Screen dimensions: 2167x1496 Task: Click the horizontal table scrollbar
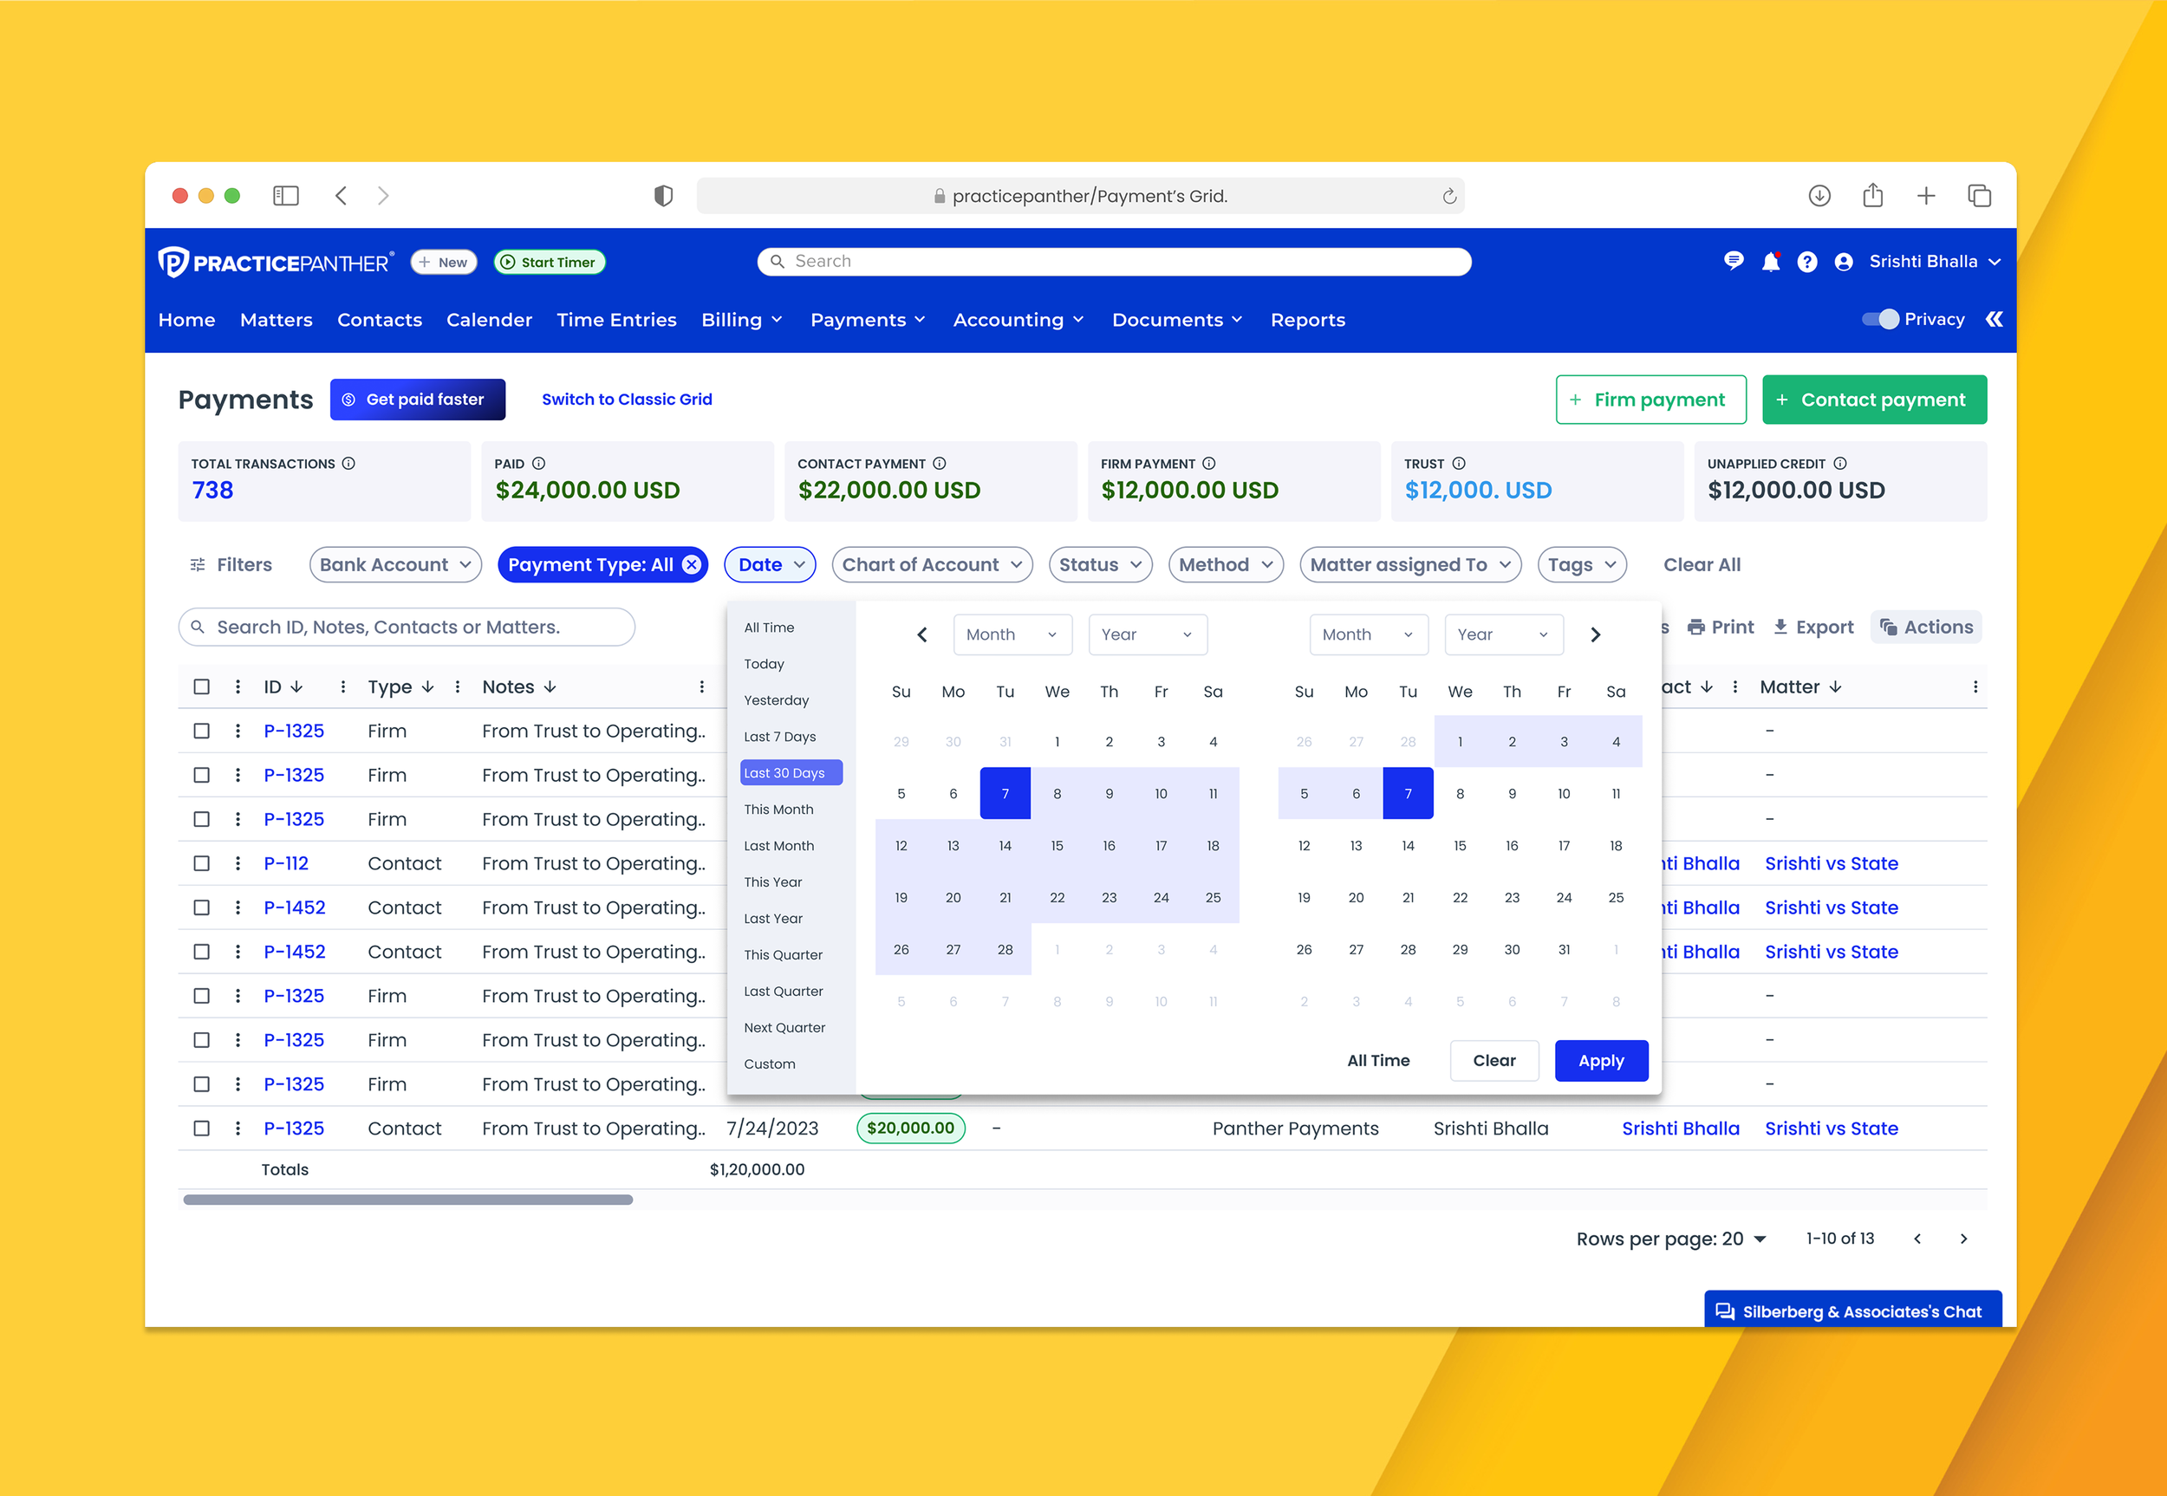[407, 1200]
